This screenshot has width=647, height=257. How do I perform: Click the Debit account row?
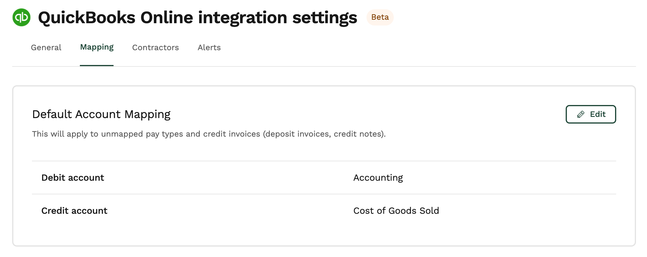pyautogui.click(x=324, y=178)
